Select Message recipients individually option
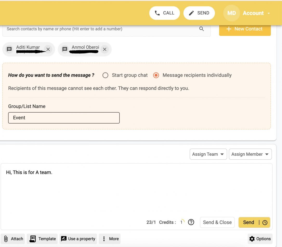 [x=156, y=75]
